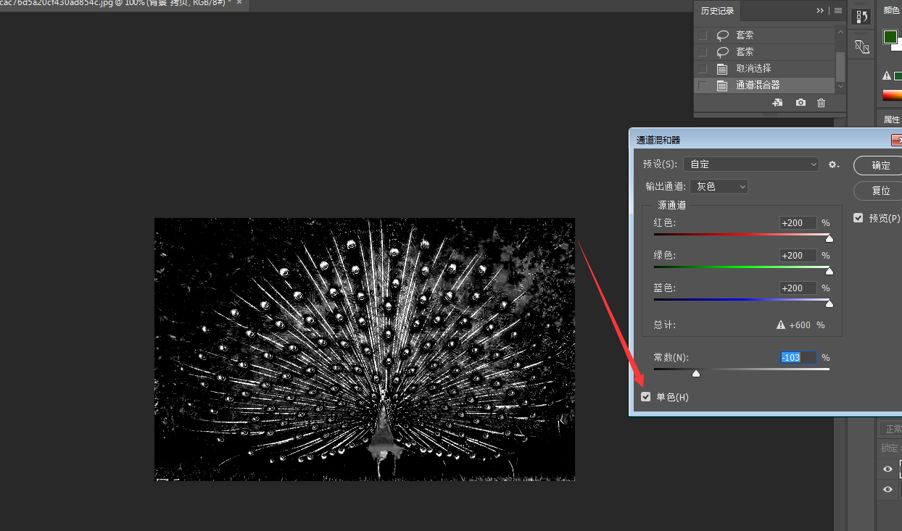This screenshot has height=531, width=902.
Task: Collapse History panel using the double-arrow chevron
Action: (x=820, y=11)
